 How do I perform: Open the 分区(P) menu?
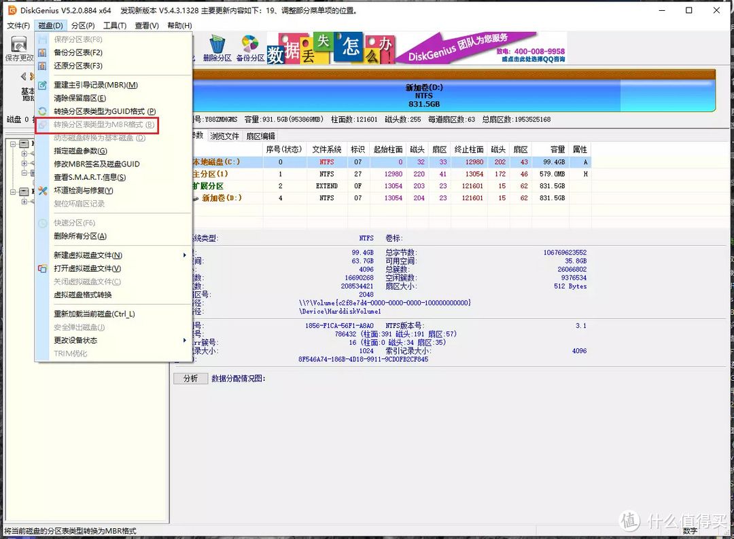83,26
